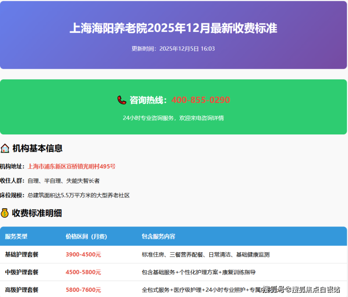Screen dimensions: 348x297
Task: Click the page title 上海海阳养老院2025年12月最新收费标准
Action: click(x=173, y=28)
